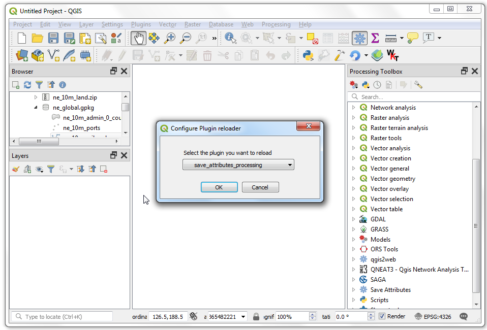Viewport: 487px width, 330px height.
Task: Click the Processing Toolbox vertical scrollbar
Action: [476, 225]
